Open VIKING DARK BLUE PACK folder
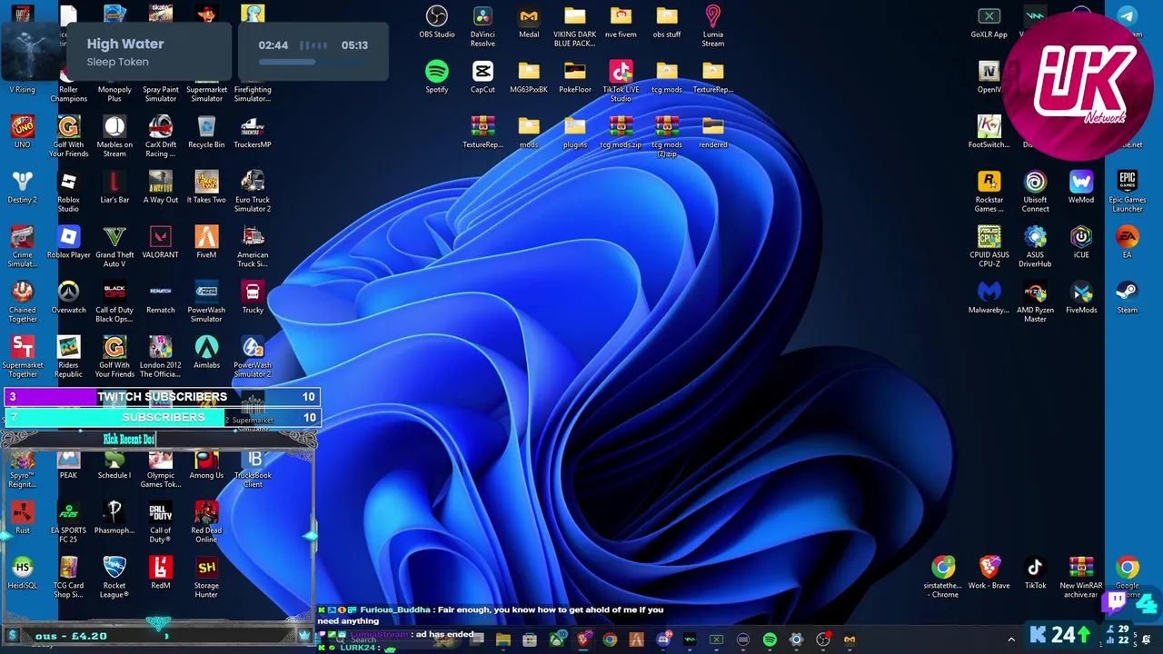This screenshot has height=654, width=1163. (574, 25)
